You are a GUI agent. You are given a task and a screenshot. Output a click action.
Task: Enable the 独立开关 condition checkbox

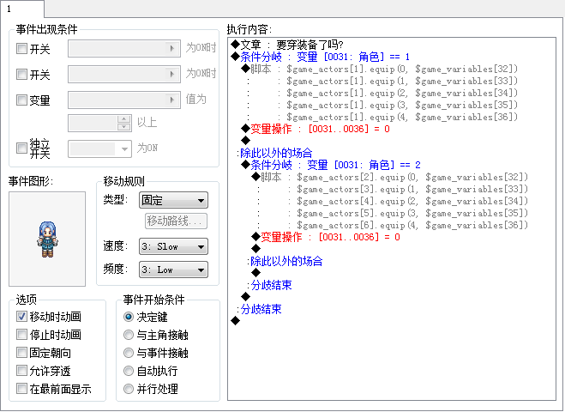(21, 148)
